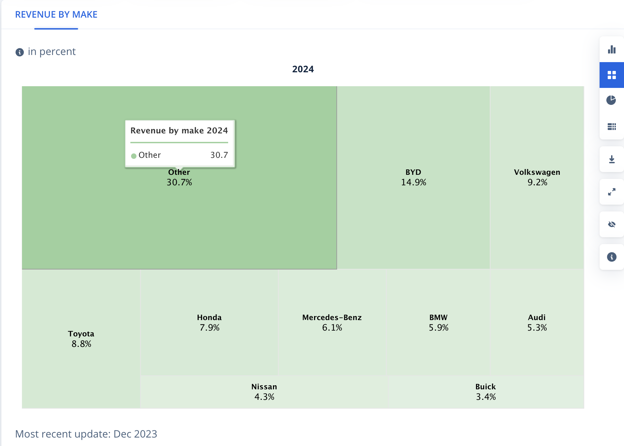Select the BYD 14.9% treemap block

tap(414, 177)
